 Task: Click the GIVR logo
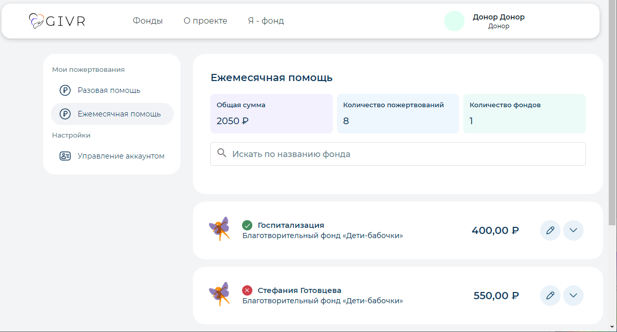(x=57, y=21)
